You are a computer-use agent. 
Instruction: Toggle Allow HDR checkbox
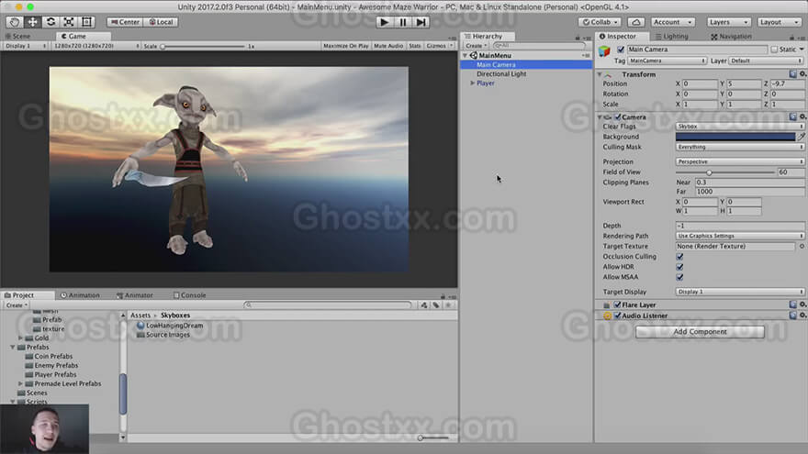(x=679, y=267)
